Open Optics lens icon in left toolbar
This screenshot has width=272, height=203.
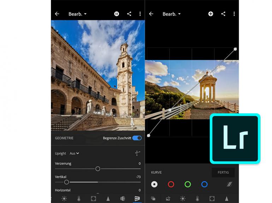tap(123, 198)
